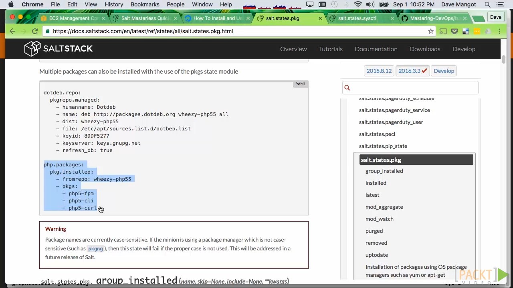Jump to mod_aggregate sidebar entry
The width and height of the screenshot is (513, 288).
[x=384, y=207]
